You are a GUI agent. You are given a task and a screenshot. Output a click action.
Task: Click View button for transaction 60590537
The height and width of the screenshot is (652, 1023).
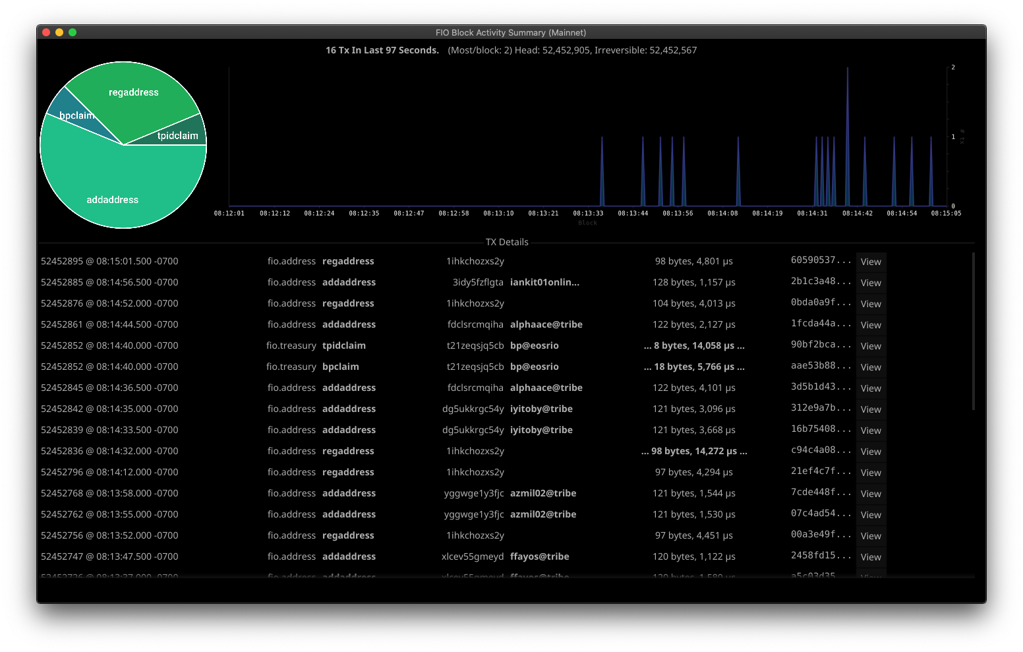click(871, 262)
